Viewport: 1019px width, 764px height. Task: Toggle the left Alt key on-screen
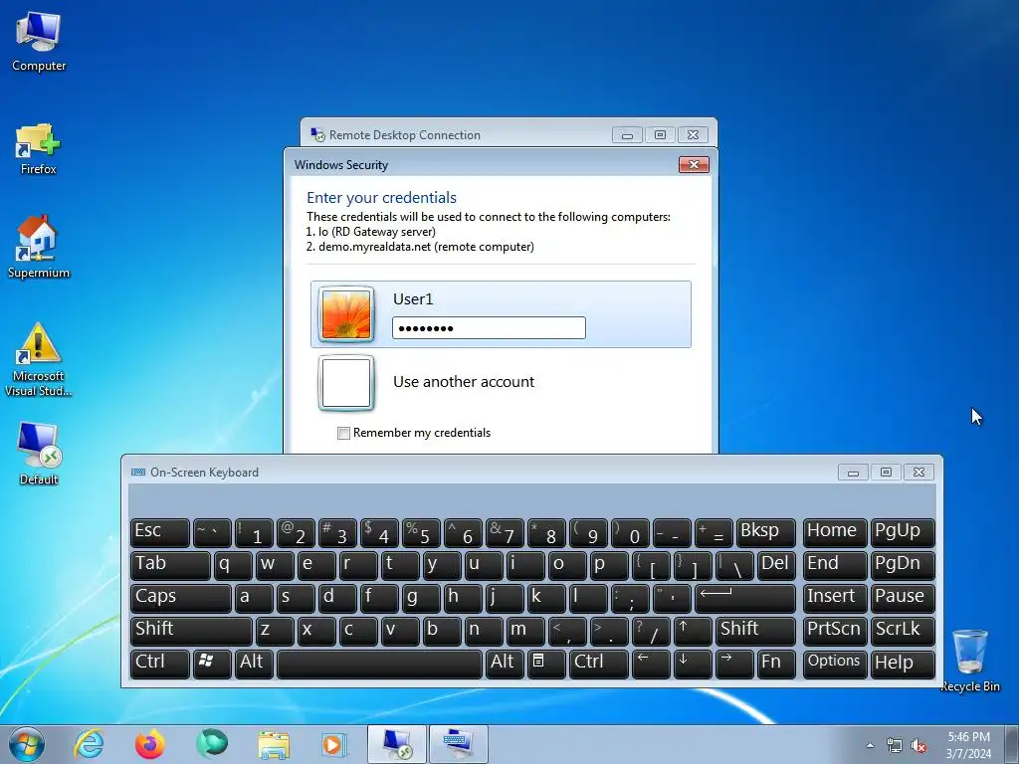click(x=254, y=664)
